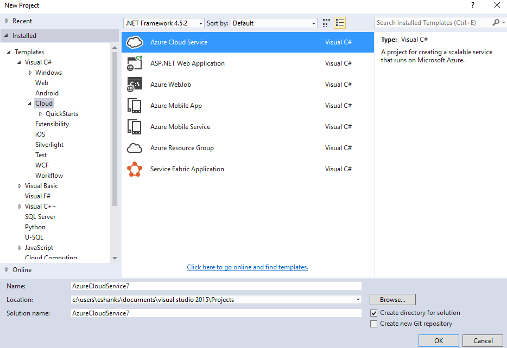Toggle Create directory for solution checkbox
The width and height of the screenshot is (507, 348).
pos(374,313)
